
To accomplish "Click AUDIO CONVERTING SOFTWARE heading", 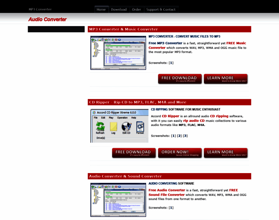I will point(171,183).
